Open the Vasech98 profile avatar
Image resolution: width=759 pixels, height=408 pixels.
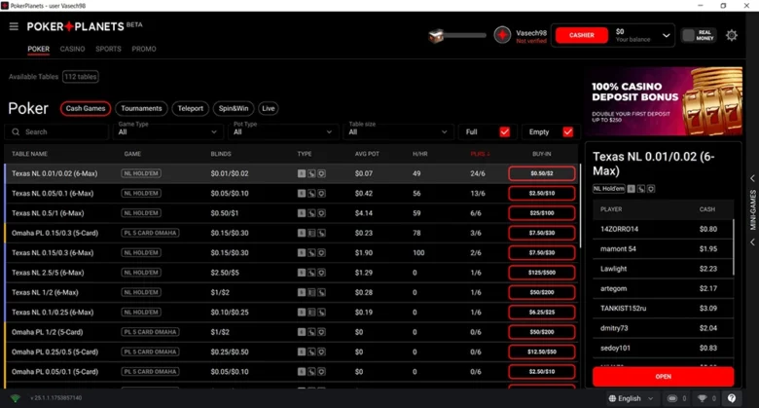coord(502,35)
